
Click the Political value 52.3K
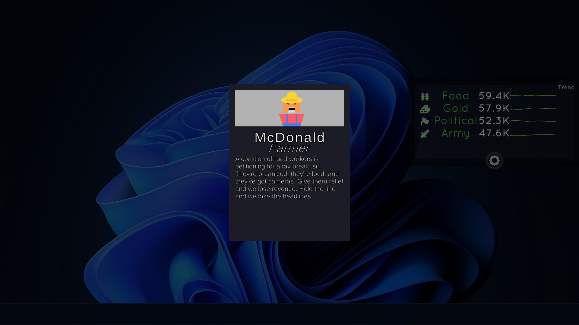(494, 121)
